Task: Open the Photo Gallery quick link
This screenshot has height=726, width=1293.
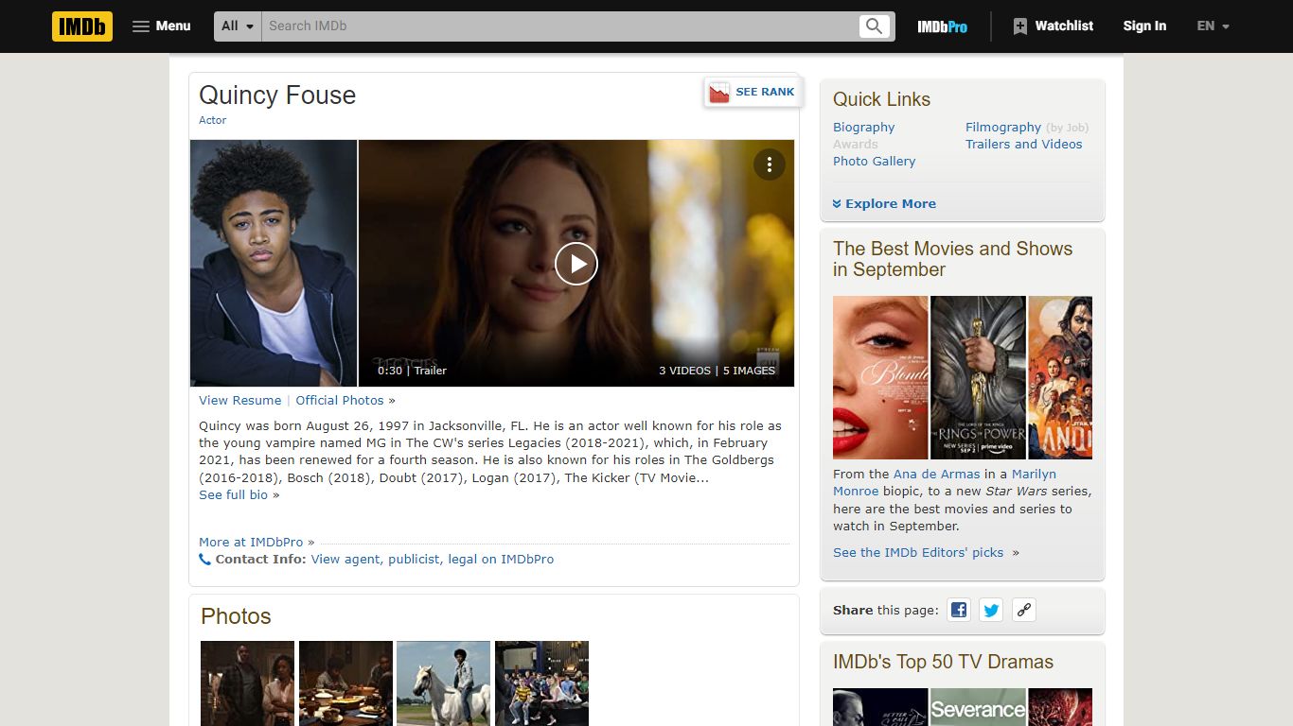Action: [874, 161]
